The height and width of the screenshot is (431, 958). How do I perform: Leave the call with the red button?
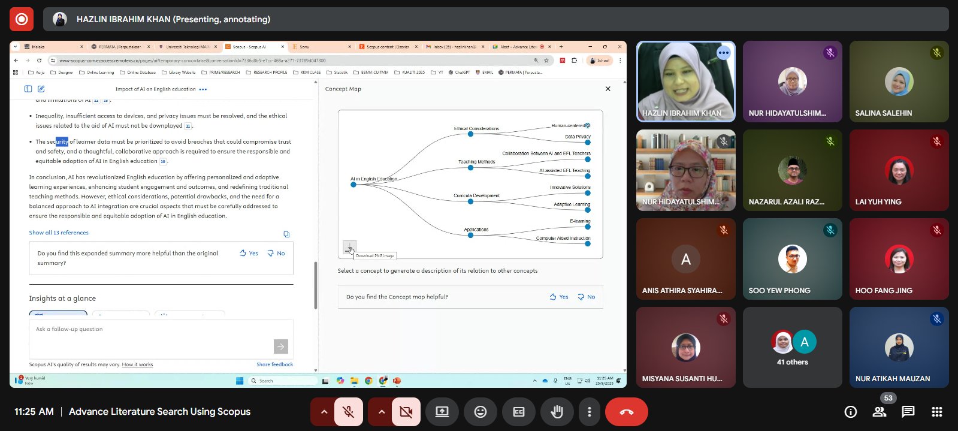click(626, 412)
